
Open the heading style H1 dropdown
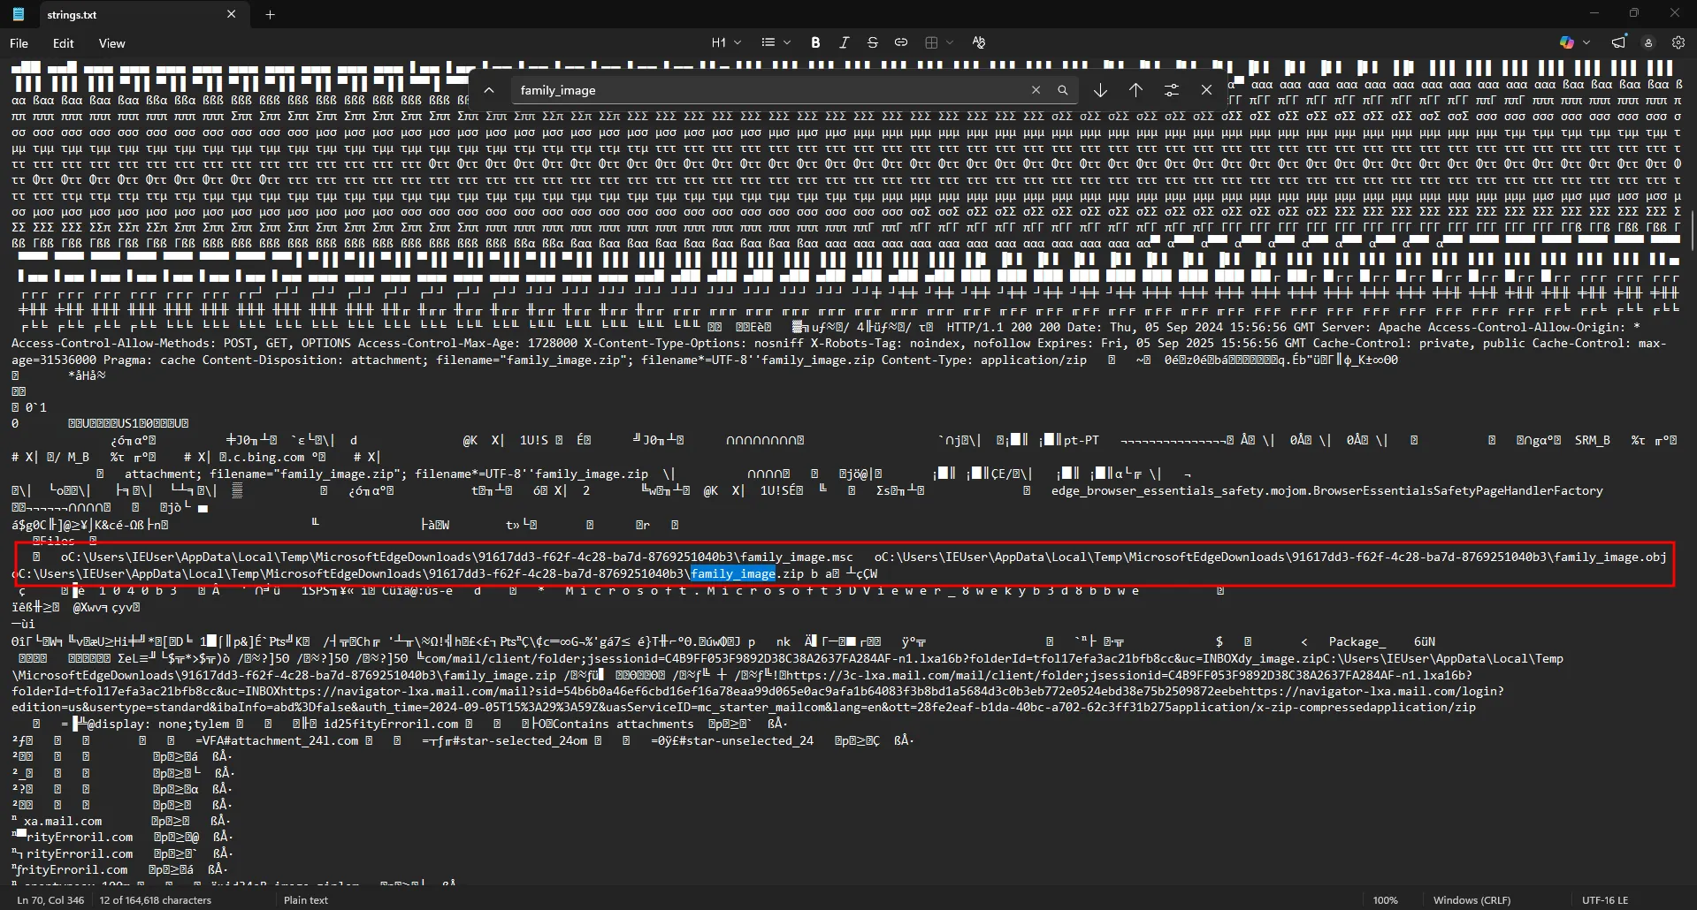725,42
